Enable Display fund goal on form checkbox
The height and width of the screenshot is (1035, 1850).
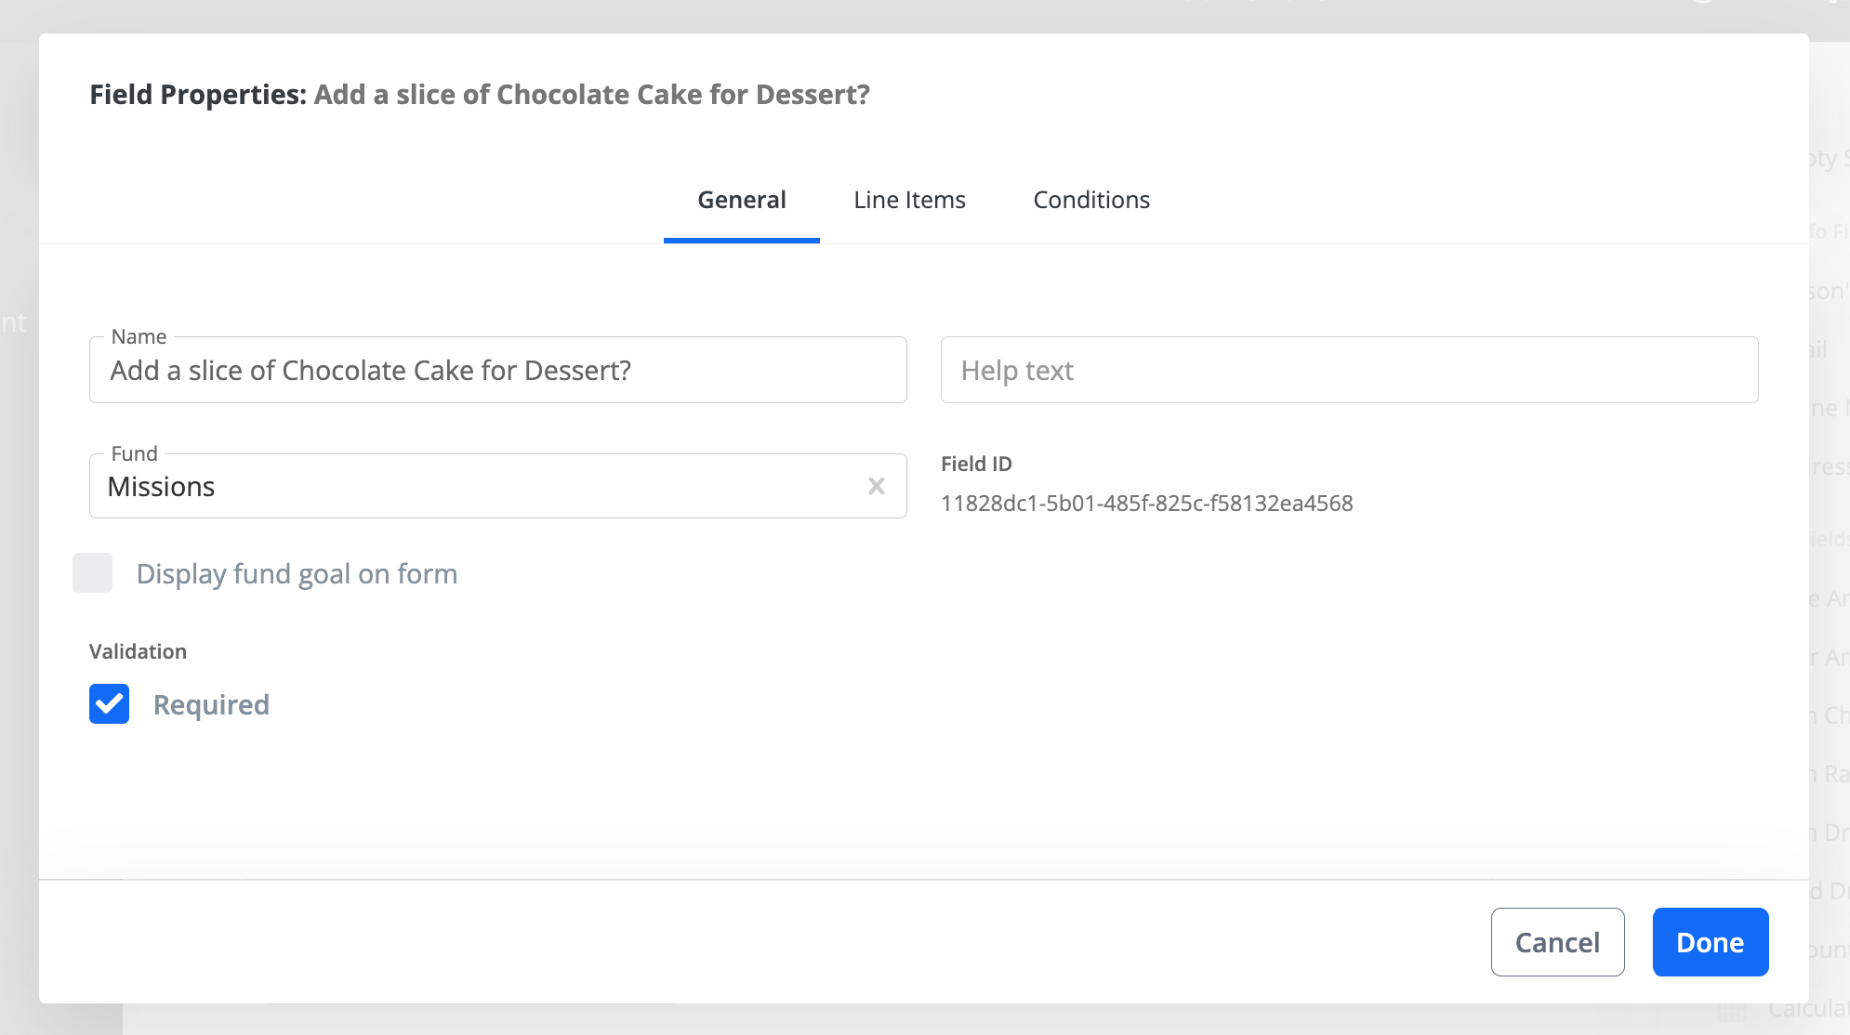93,573
